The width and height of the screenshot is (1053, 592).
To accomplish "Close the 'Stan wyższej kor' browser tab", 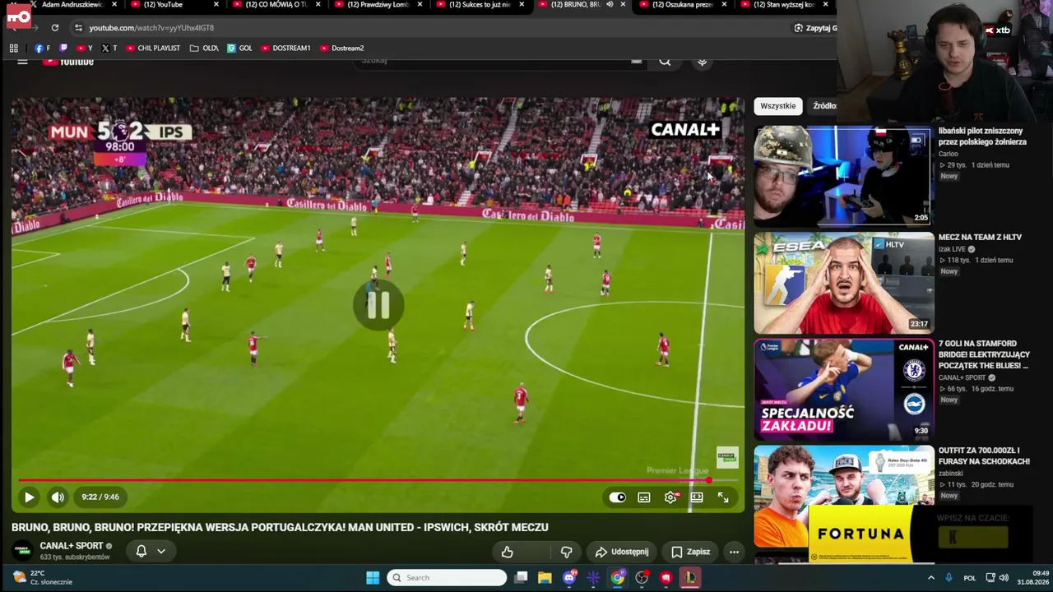I will click(x=825, y=5).
